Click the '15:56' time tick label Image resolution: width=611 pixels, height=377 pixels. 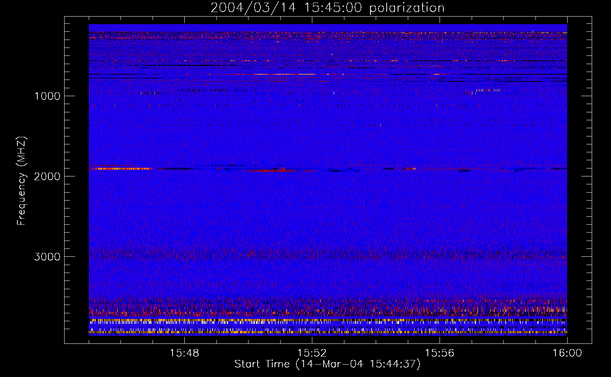point(440,353)
